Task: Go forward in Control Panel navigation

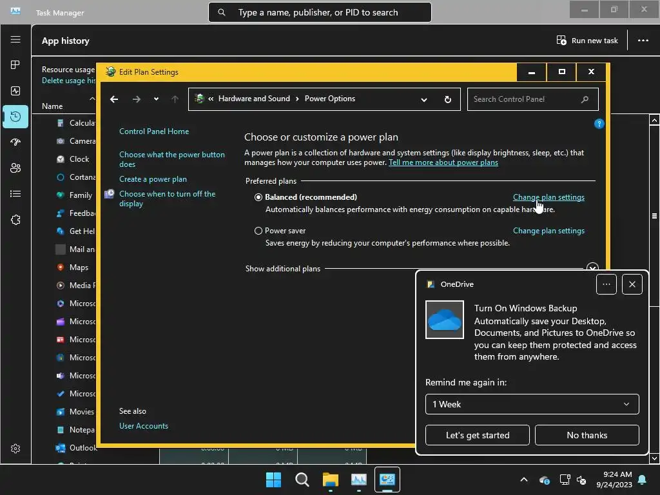Action: [137, 99]
